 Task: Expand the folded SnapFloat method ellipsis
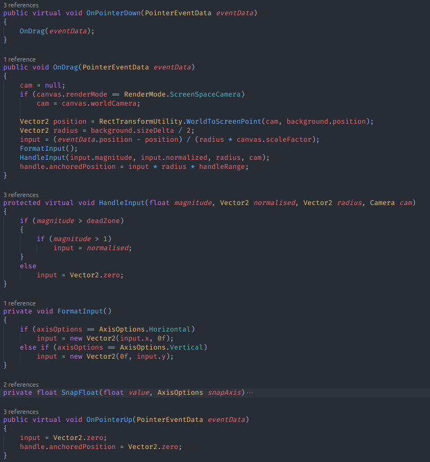coord(250,393)
